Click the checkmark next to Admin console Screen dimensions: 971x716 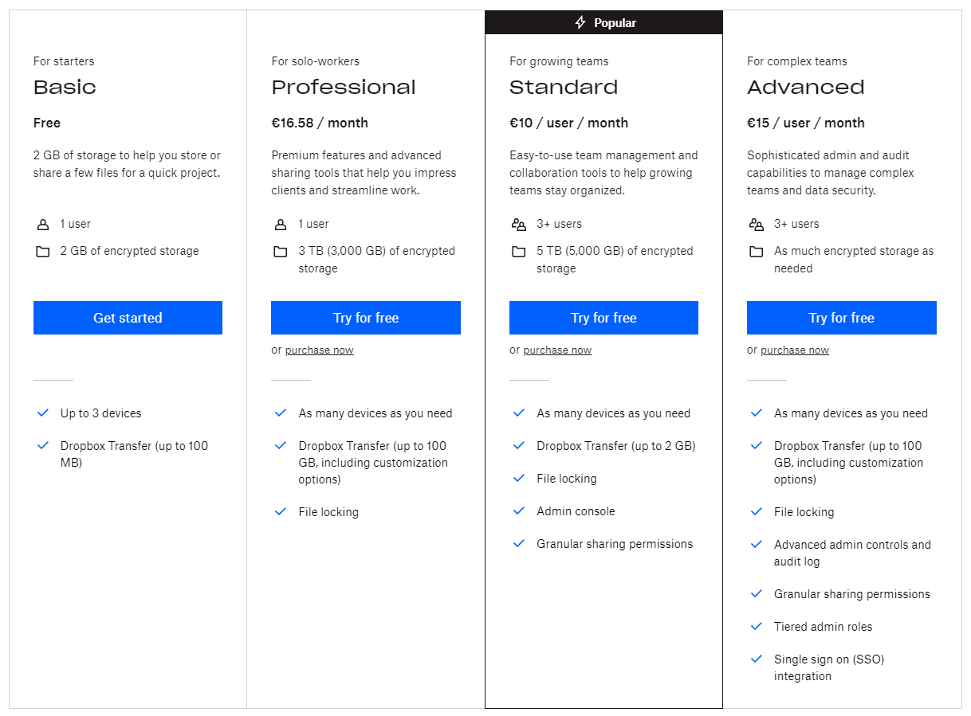(x=519, y=511)
